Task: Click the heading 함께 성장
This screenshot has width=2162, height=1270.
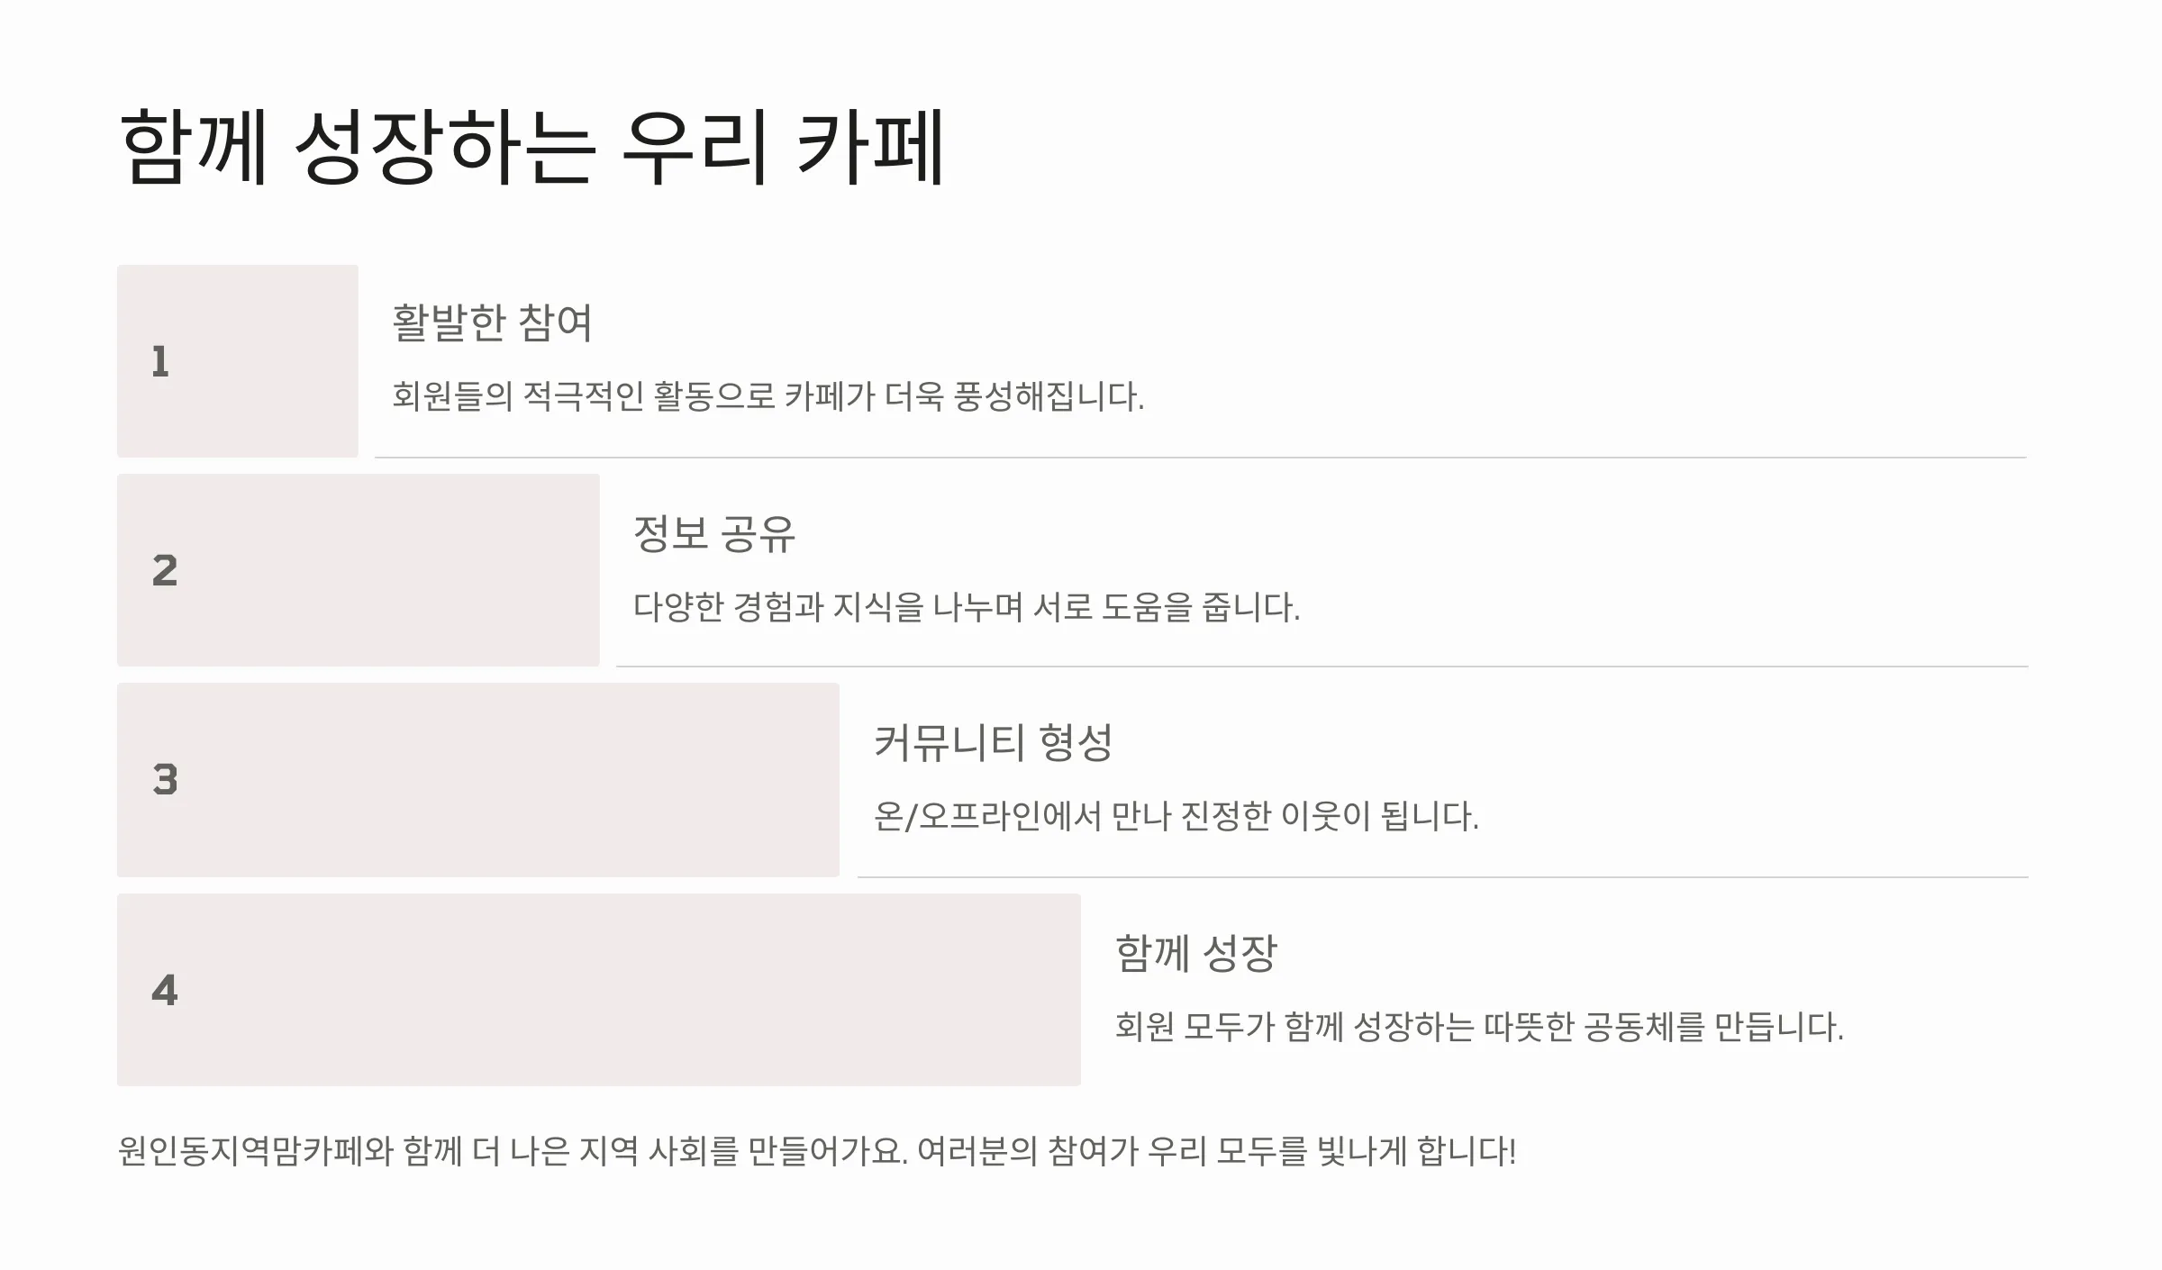Action: tap(1196, 953)
